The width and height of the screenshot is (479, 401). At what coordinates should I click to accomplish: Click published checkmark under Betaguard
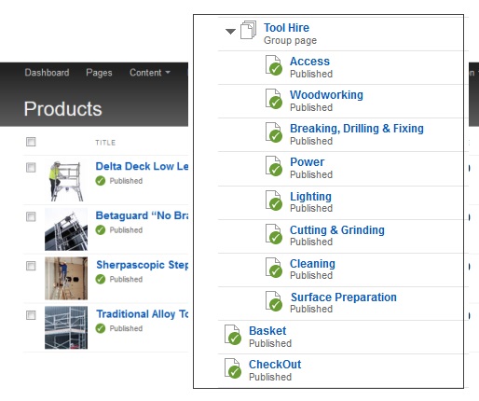[x=101, y=230]
